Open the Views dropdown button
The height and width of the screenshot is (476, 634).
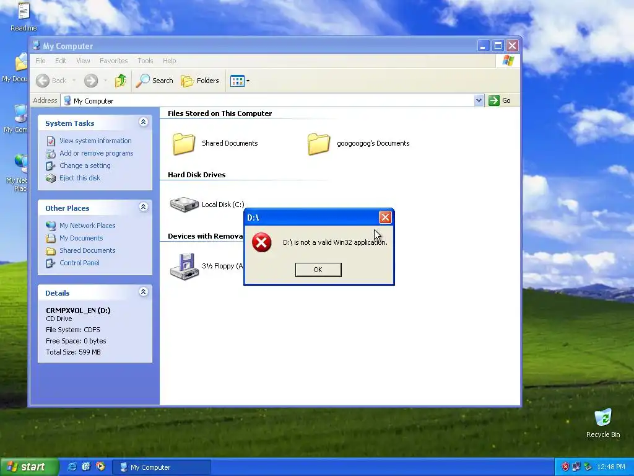click(240, 81)
